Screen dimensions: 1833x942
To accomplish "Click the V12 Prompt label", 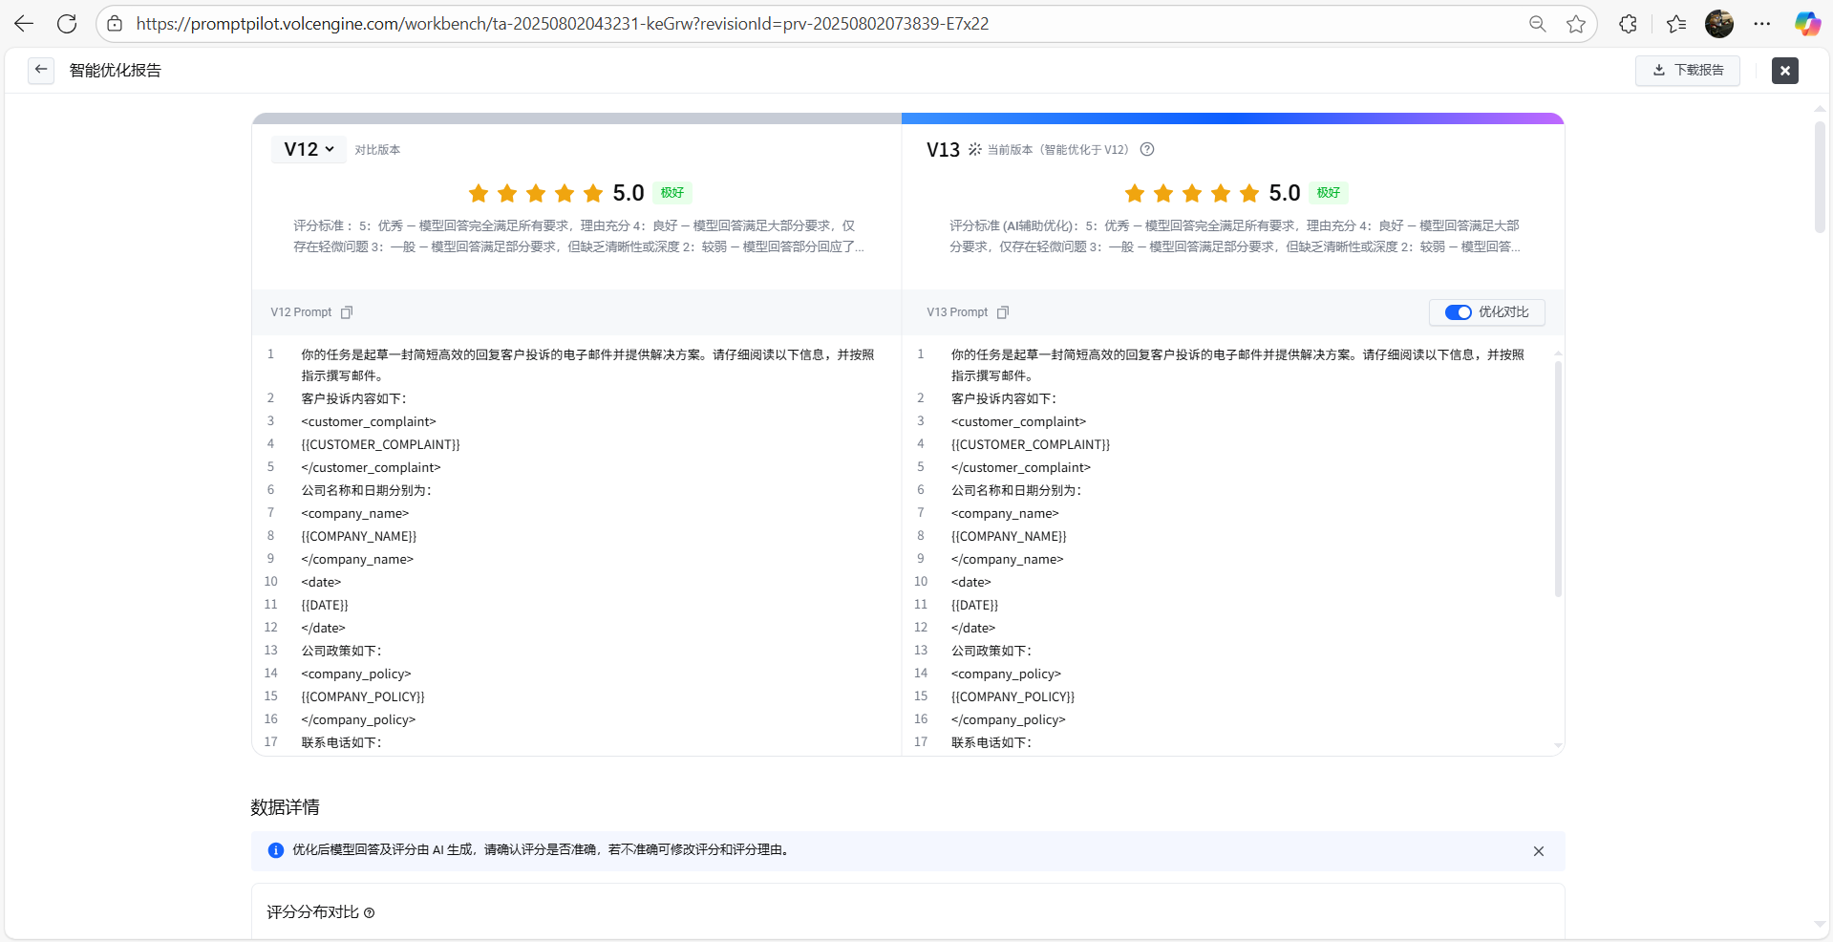I will [x=301, y=312].
